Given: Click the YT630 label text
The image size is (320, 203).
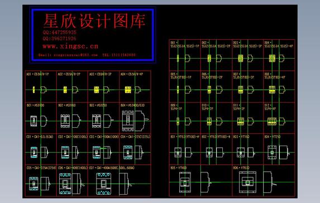Looking at the screenshot, I should 241,168.
